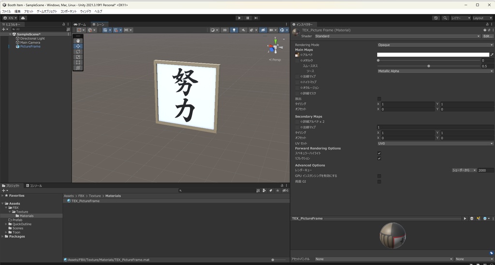Open the Help menu

point(98,12)
